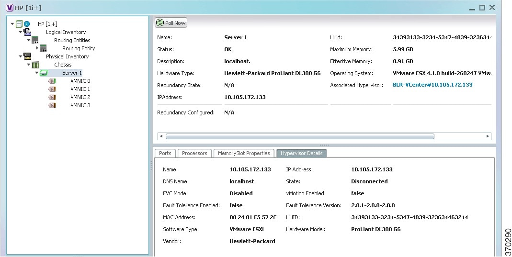Viewport: 512px width, 257px height.
Task: Expand the Routing Entity node
Action: tap(37, 48)
